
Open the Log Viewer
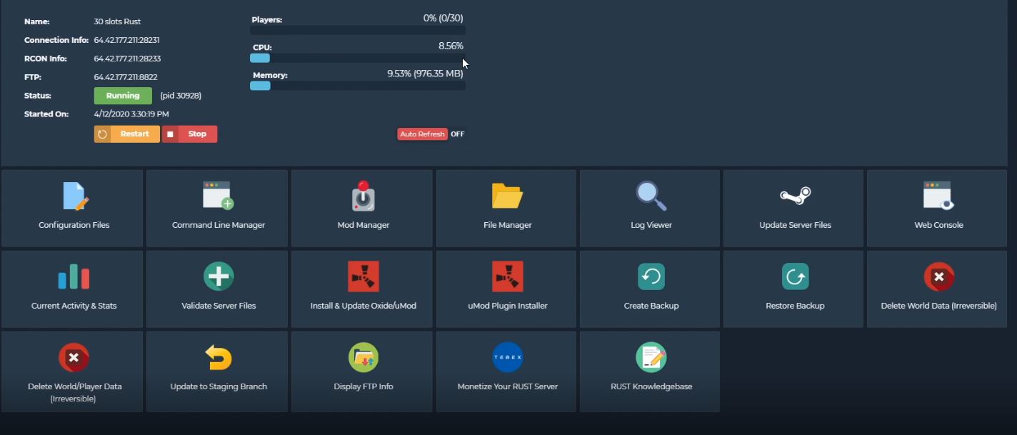point(649,207)
